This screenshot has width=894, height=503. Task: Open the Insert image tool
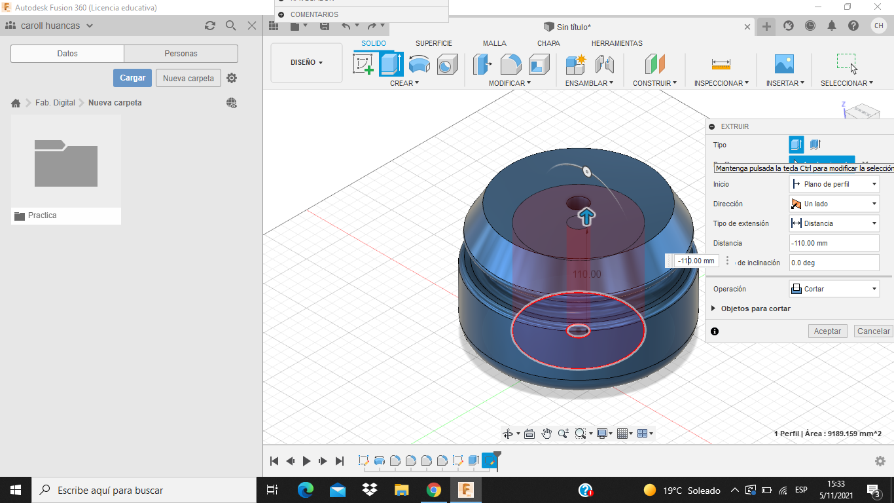pyautogui.click(x=783, y=64)
